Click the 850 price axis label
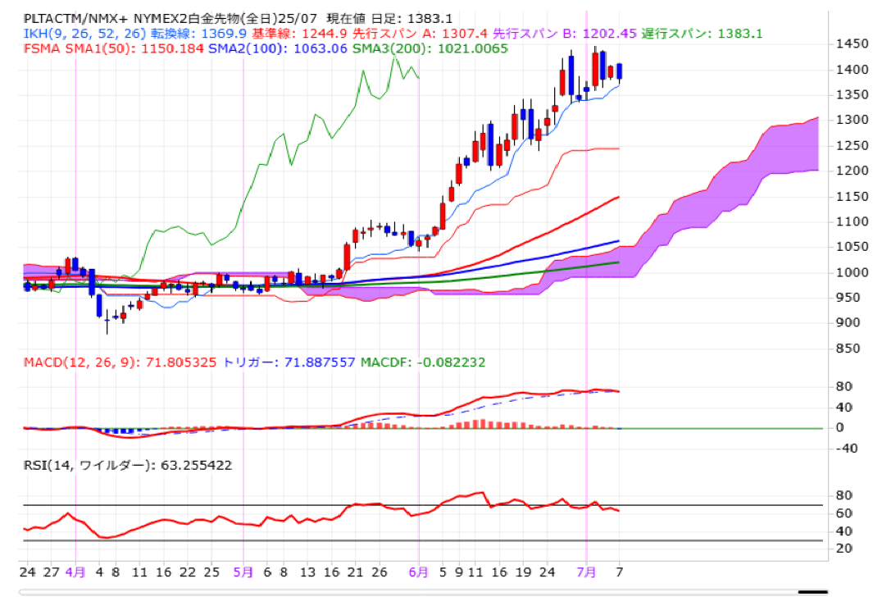 point(848,348)
